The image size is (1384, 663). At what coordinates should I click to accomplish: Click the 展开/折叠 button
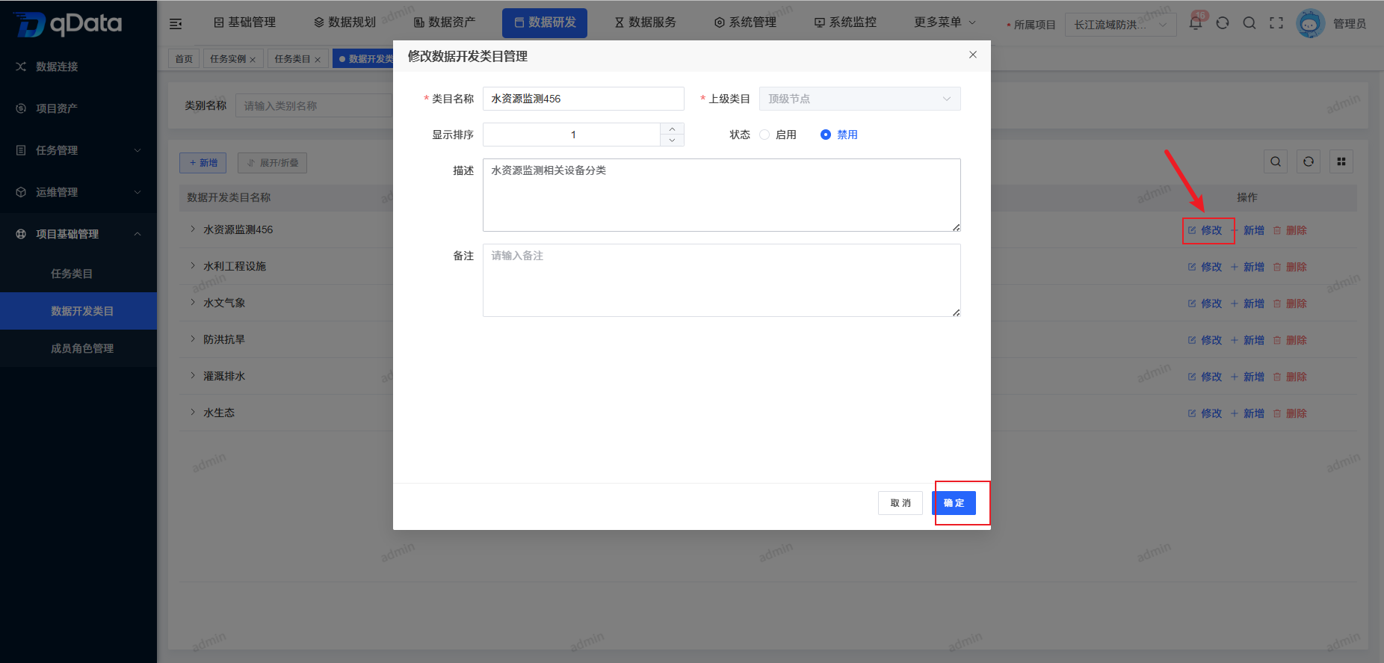coord(272,163)
